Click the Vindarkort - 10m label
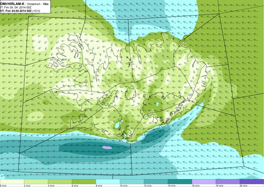Viewport: 264px width, 187px height. [37, 4]
